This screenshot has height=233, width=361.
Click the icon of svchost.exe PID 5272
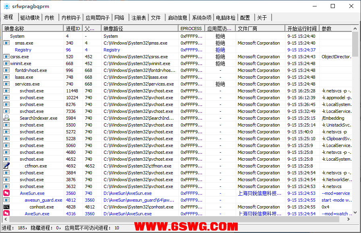(6, 131)
